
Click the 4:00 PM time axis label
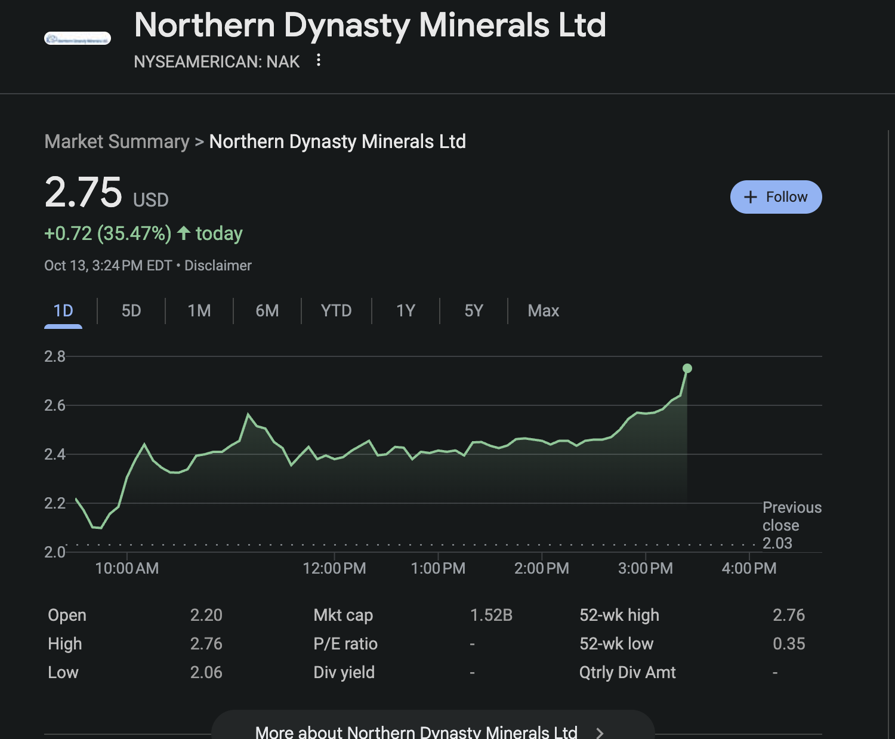tap(749, 568)
